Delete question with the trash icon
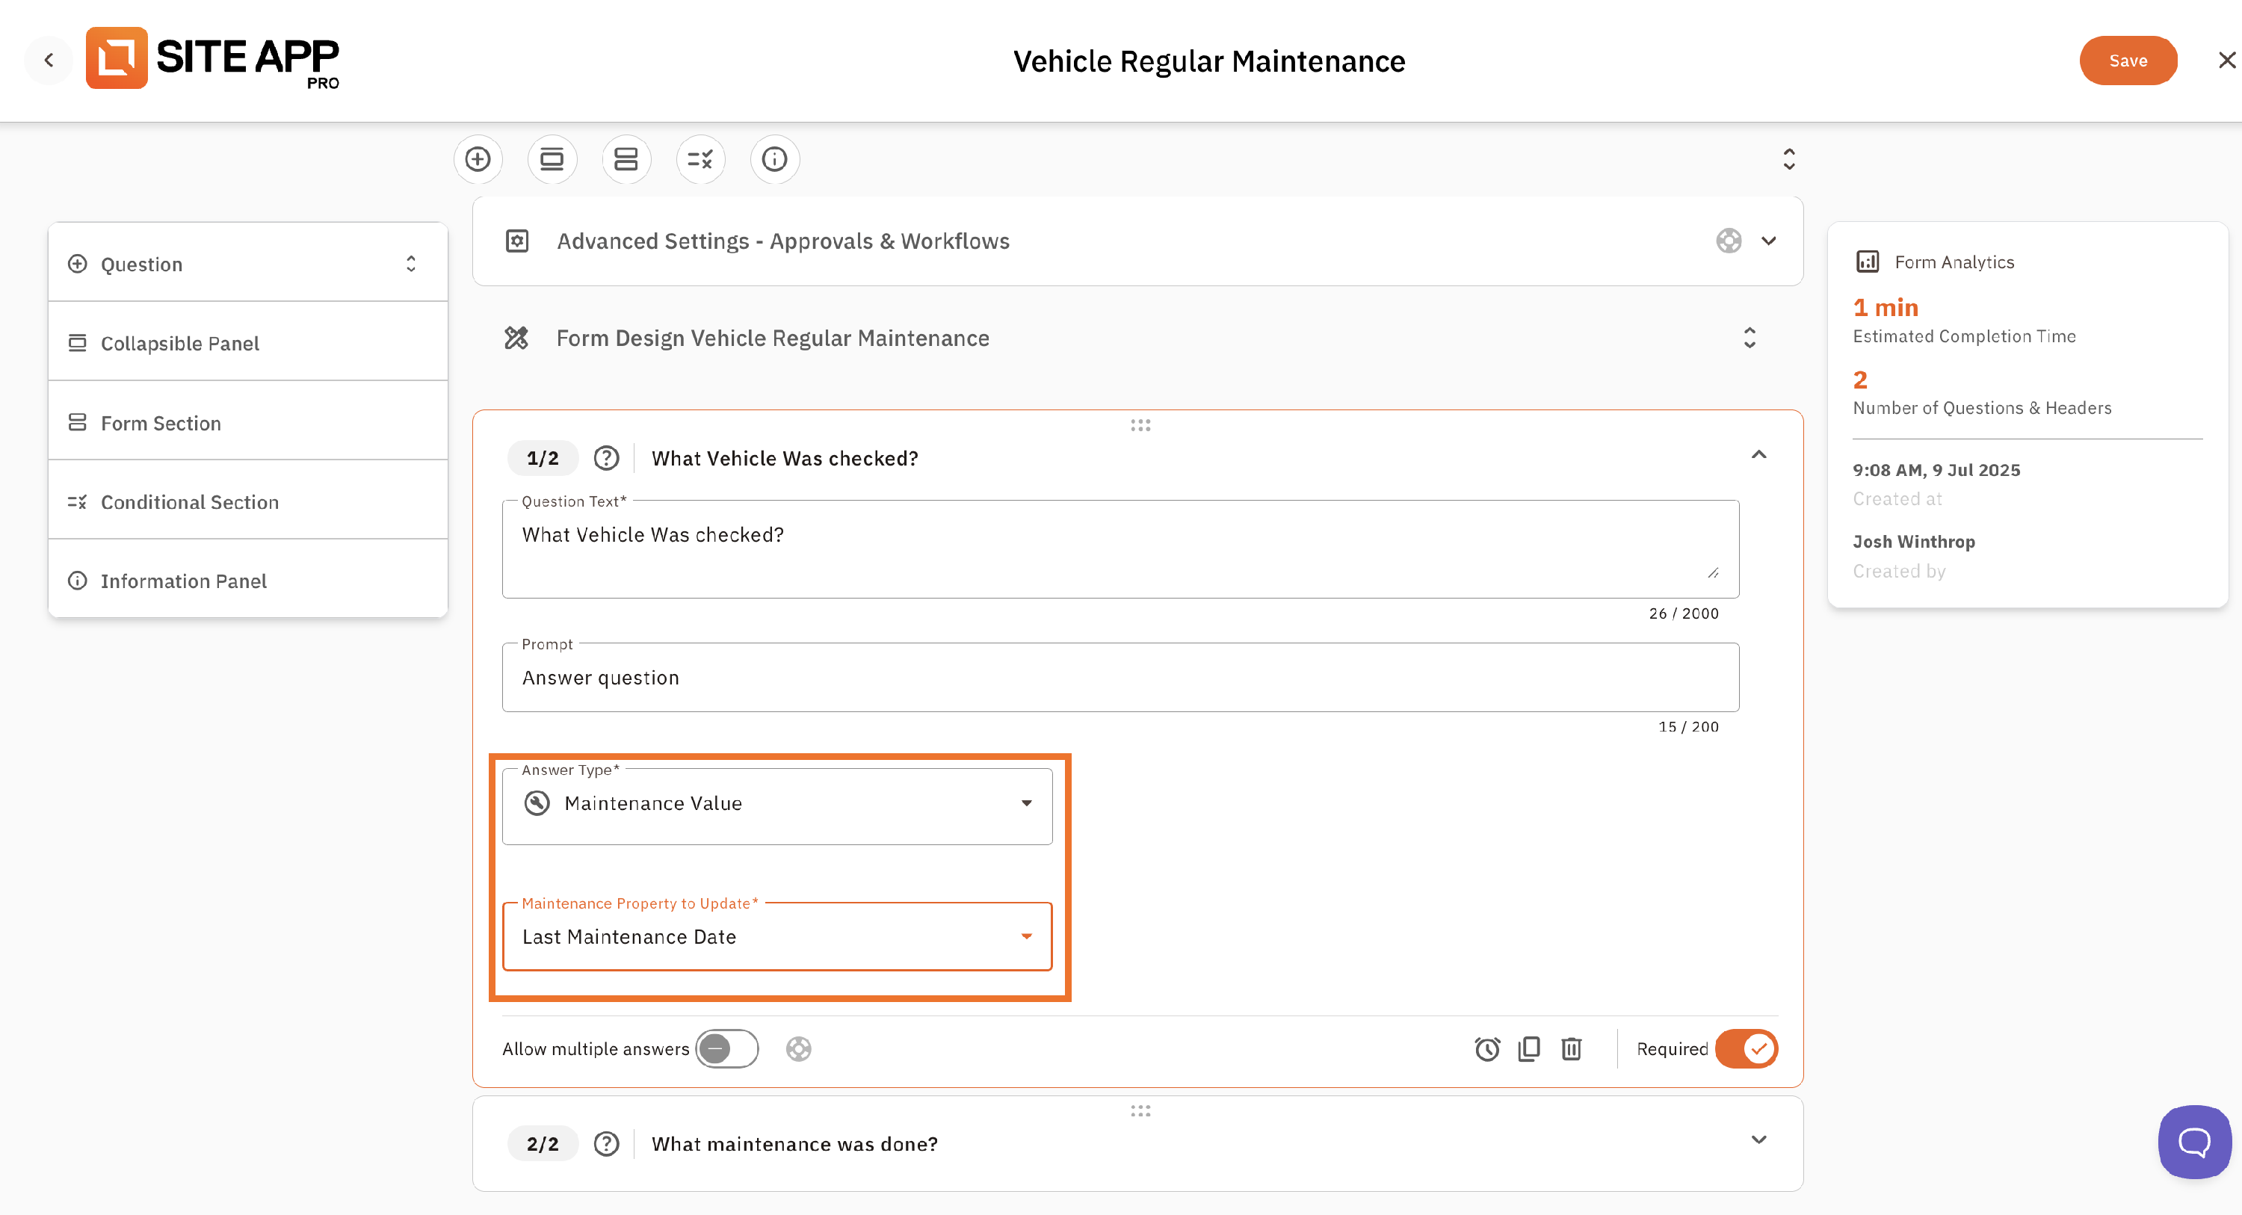This screenshot has width=2242, height=1215. point(1571,1049)
